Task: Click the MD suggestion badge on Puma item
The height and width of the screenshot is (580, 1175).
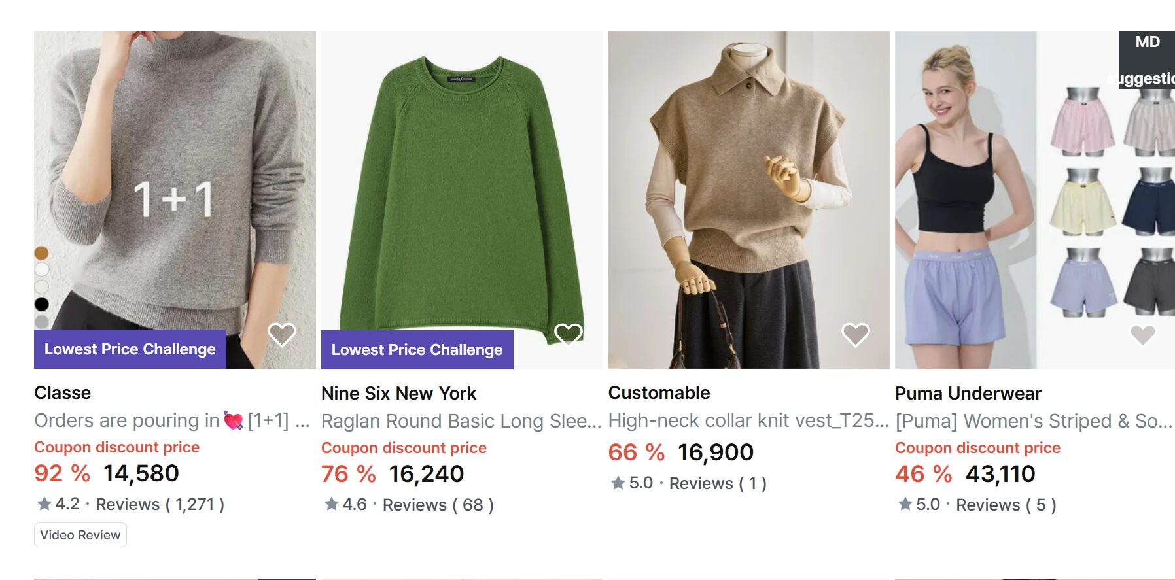Action: pos(1148,60)
